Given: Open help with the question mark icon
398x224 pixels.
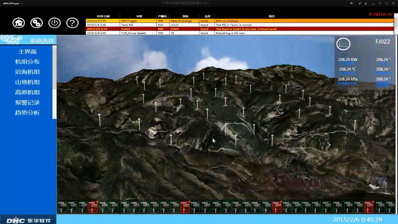Looking at the screenshot, I should (72, 23).
